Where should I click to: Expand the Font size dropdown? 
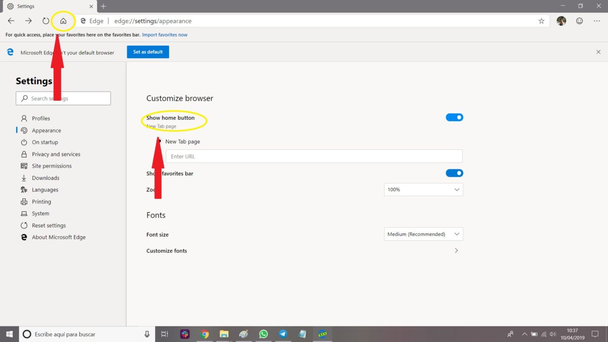click(423, 234)
